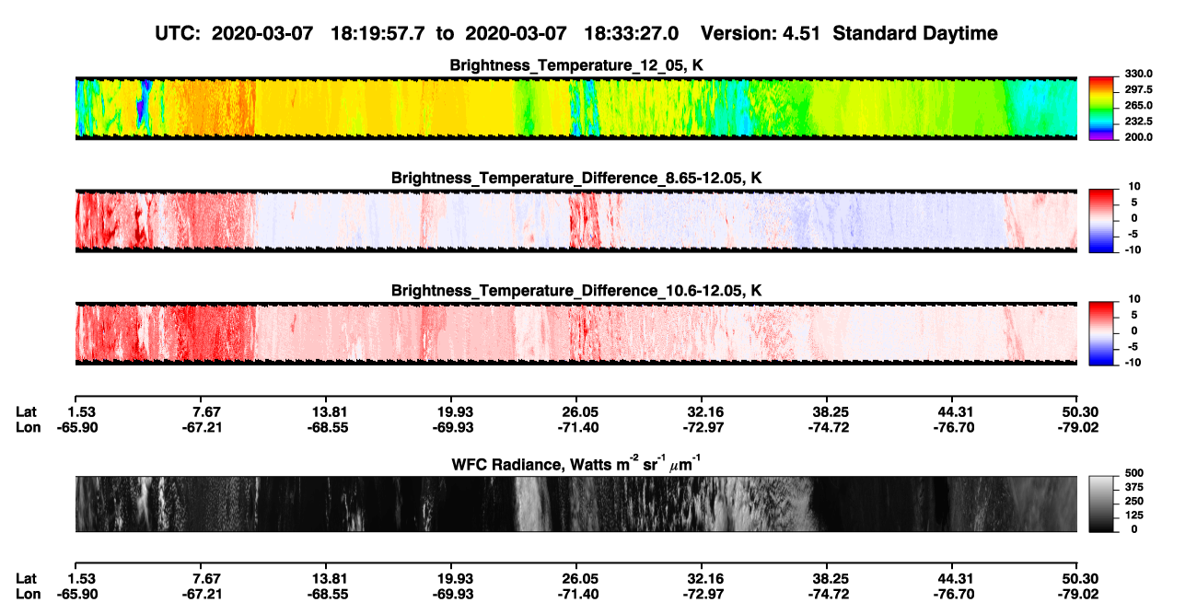
Task: Click the 'WFC Radiance, Watts' panel title
Action: click(575, 463)
